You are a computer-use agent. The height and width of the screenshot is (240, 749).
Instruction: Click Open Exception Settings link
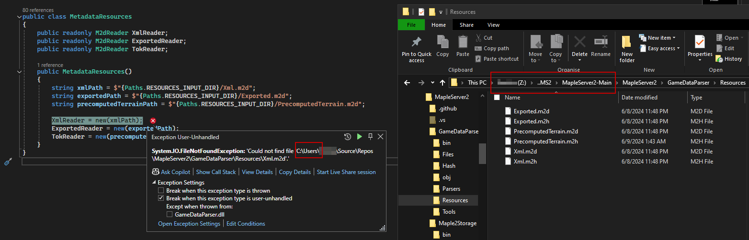[x=189, y=224]
